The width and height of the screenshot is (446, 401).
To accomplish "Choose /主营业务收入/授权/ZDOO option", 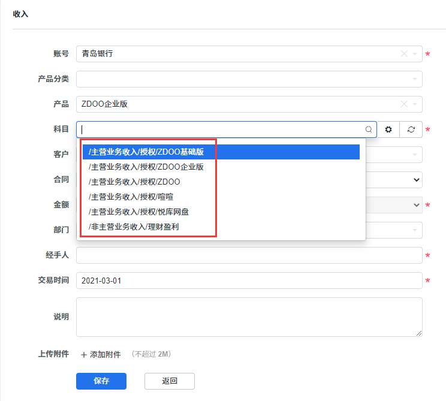I will (221, 182).
